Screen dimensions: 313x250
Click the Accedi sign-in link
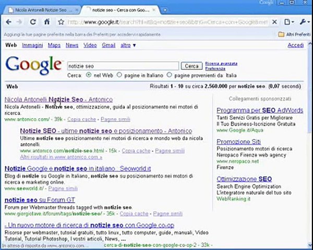coord(295,45)
